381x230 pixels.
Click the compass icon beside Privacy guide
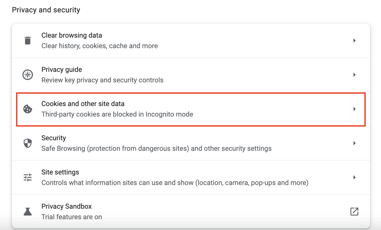coord(28,75)
